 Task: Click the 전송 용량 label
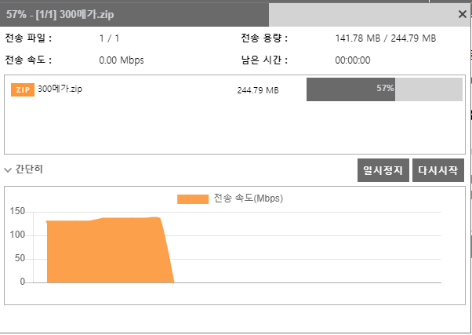tap(264, 38)
